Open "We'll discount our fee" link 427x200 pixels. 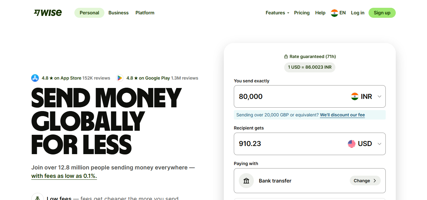[342, 115]
